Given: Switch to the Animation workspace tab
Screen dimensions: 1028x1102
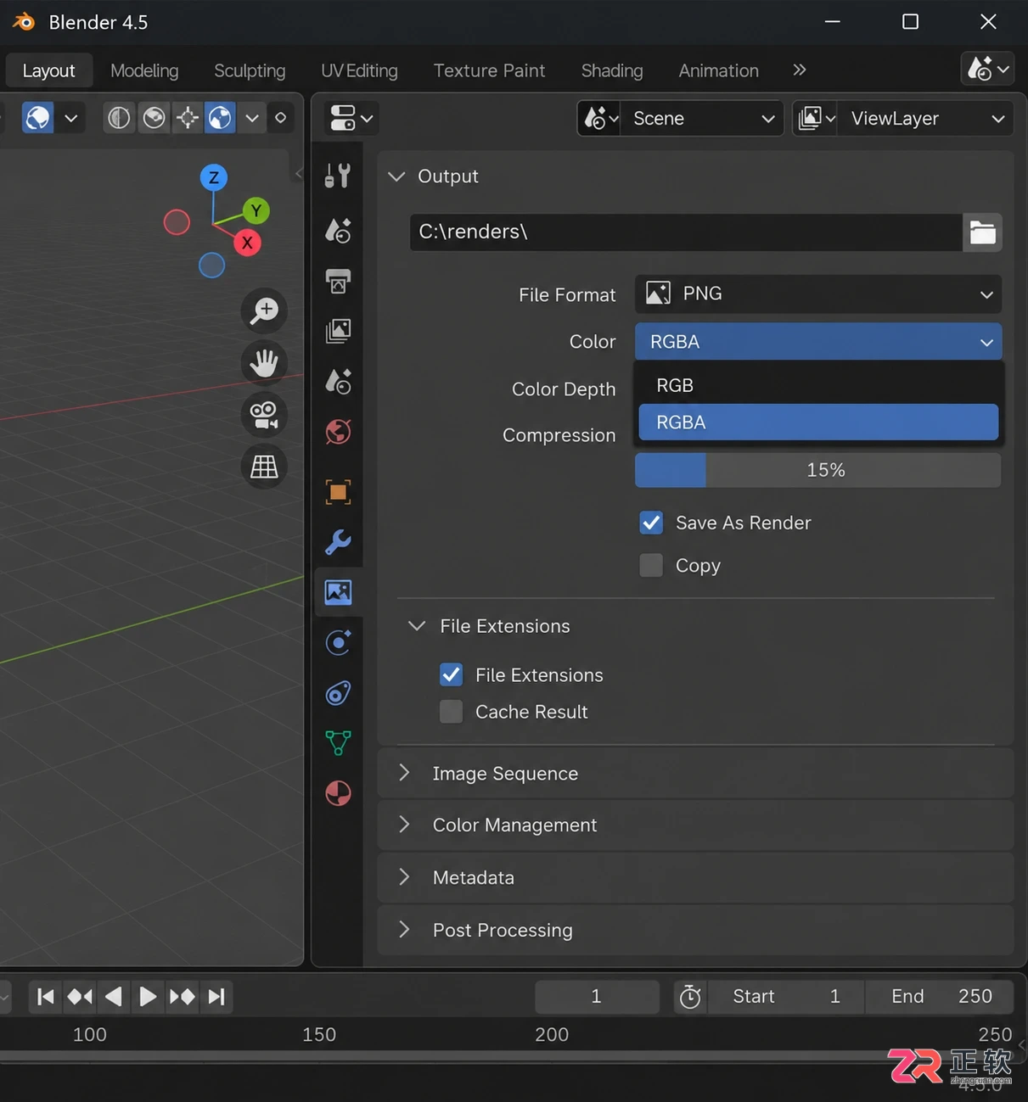Looking at the screenshot, I should (x=718, y=70).
